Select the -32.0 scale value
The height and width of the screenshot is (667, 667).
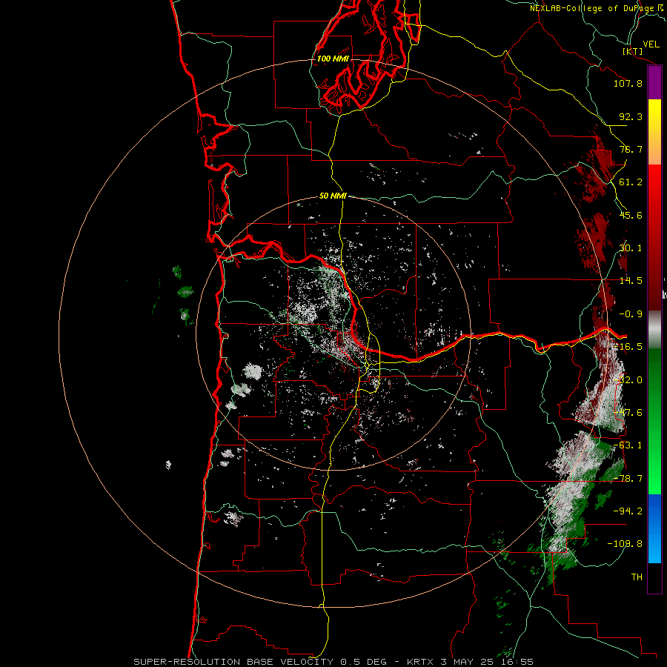tap(628, 380)
